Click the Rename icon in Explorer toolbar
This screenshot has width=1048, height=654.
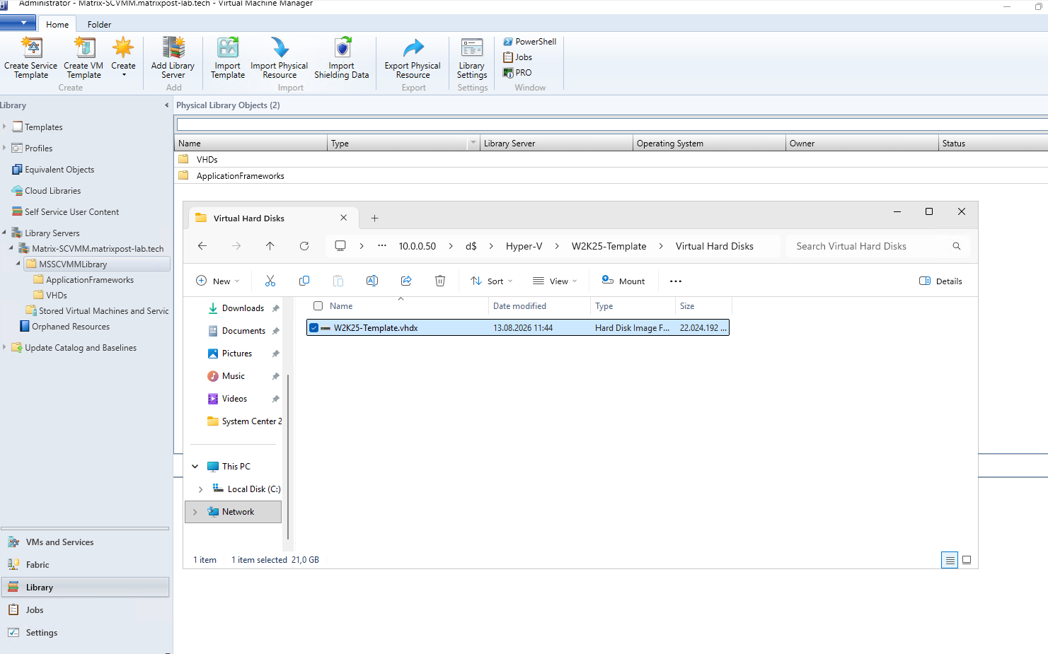click(x=372, y=281)
